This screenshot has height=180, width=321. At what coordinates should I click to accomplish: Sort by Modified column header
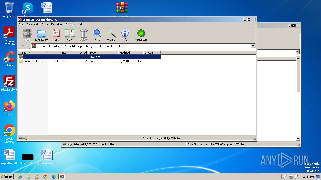pos(131,52)
